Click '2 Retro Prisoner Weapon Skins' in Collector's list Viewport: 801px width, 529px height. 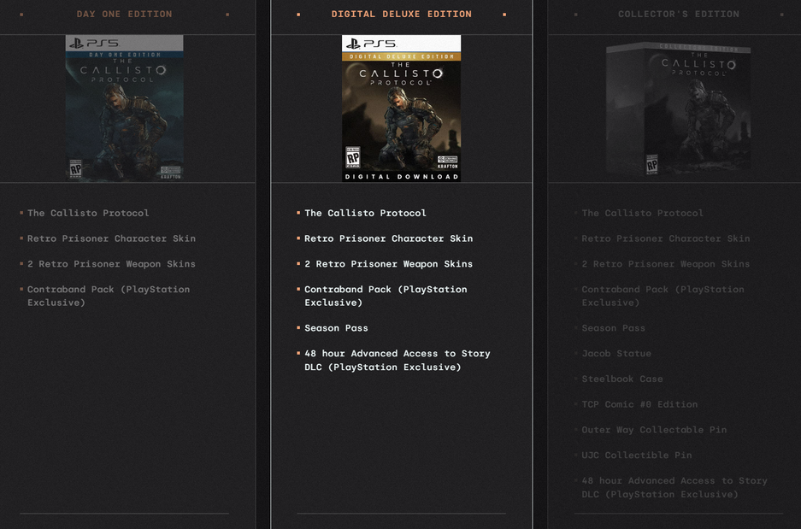pos(666,264)
